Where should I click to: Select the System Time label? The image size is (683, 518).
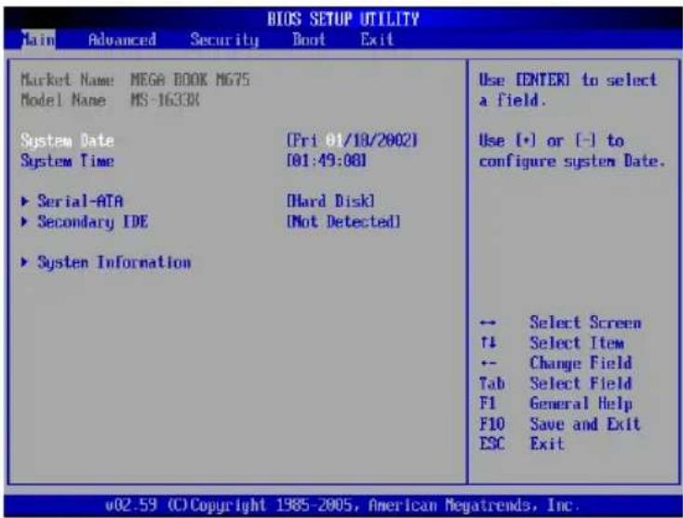tap(68, 161)
